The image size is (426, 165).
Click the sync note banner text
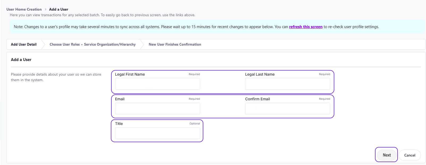149,27
